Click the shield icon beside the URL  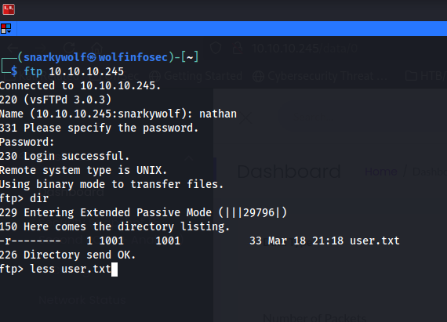[x=216, y=48]
